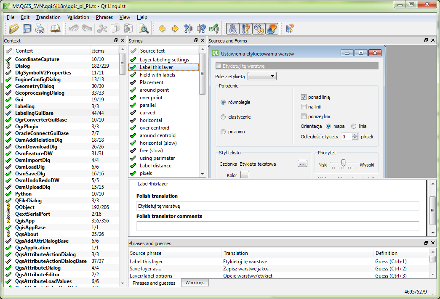
Task: Click the Polish translation text field
Action: click(x=277, y=206)
